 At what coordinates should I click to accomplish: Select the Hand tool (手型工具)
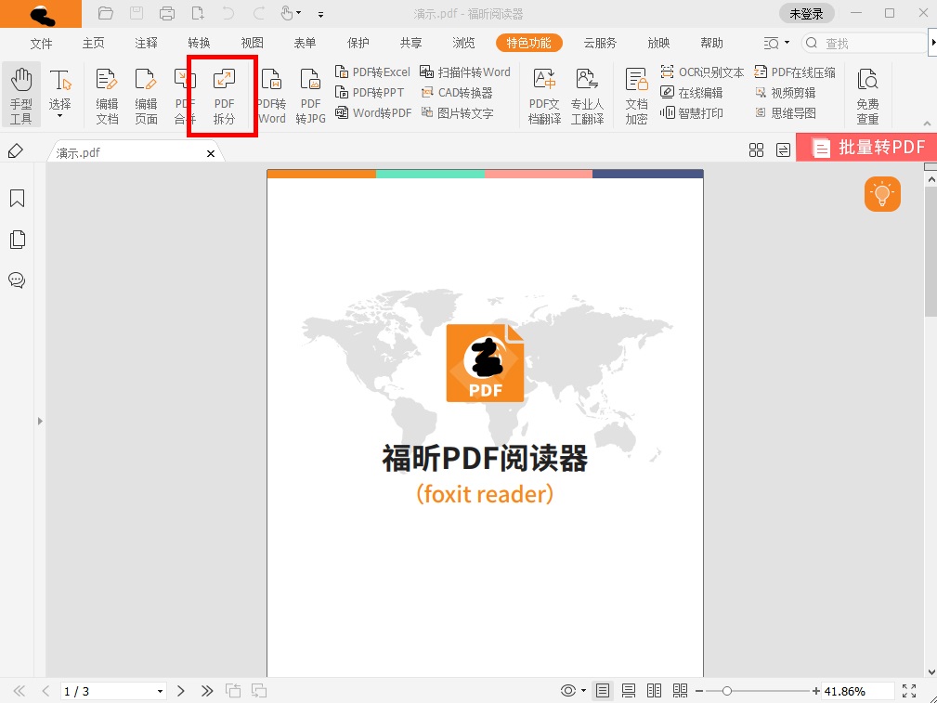[x=21, y=95]
